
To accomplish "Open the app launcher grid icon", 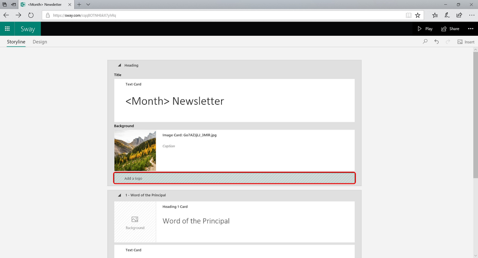I will coord(7,29).
